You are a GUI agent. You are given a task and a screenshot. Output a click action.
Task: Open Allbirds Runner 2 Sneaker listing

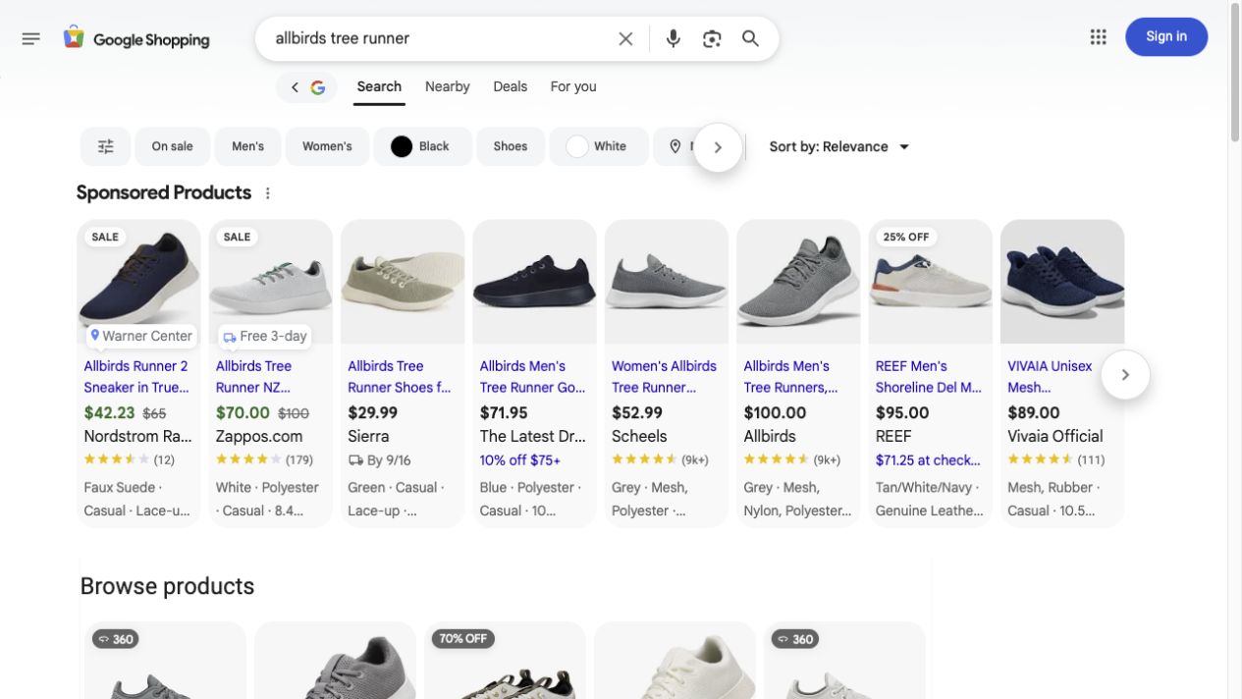pos(135,376)
